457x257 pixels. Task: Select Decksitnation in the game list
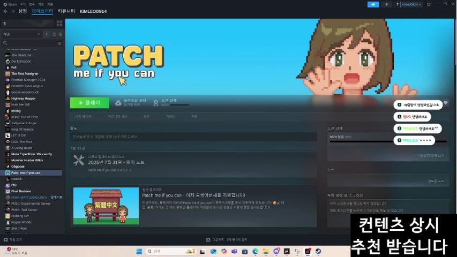pos(21,61)
